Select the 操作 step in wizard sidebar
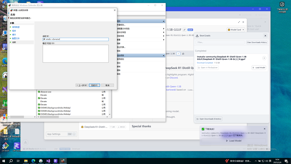291x164 pixels. 14,35
